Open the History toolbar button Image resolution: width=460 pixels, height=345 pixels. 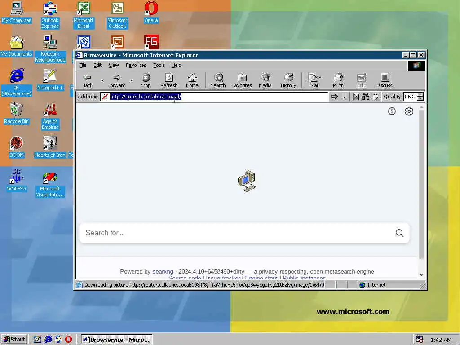(x=288, y=80)
